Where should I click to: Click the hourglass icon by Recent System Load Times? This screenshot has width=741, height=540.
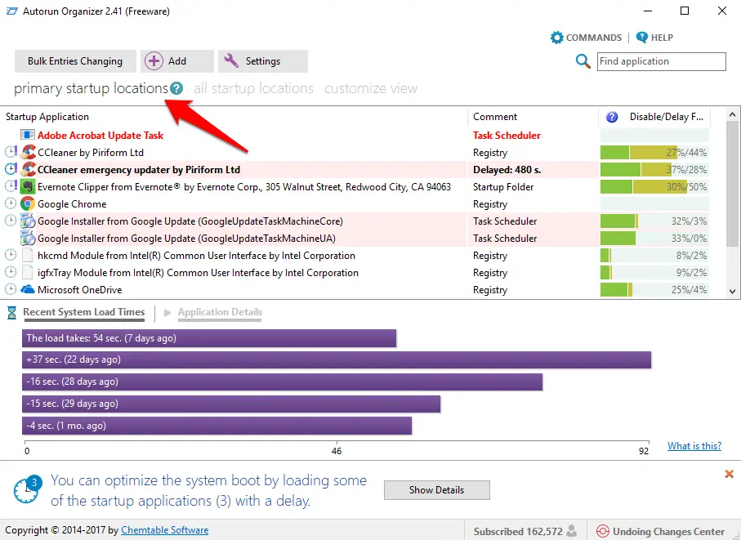11,312
